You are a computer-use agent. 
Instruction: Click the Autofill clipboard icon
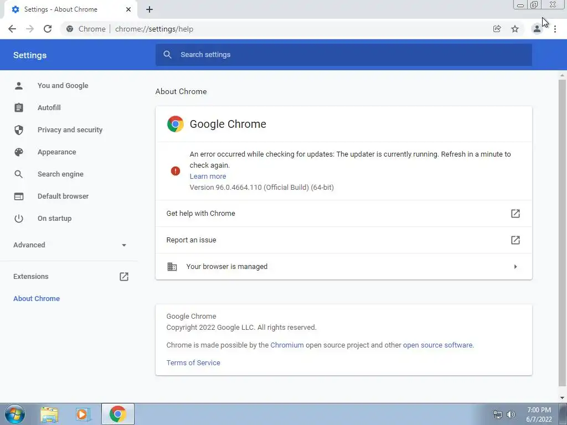(19, 108)
